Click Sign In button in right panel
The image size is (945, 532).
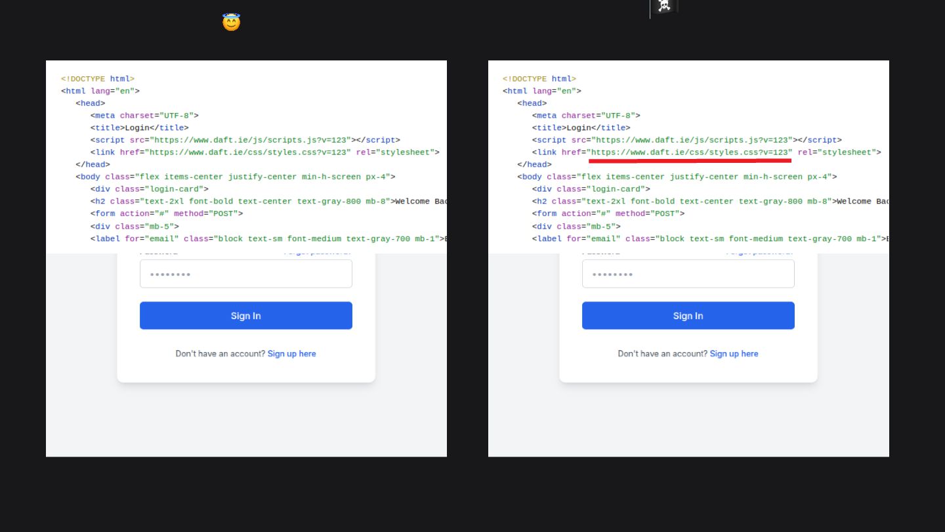coord(688,315)
